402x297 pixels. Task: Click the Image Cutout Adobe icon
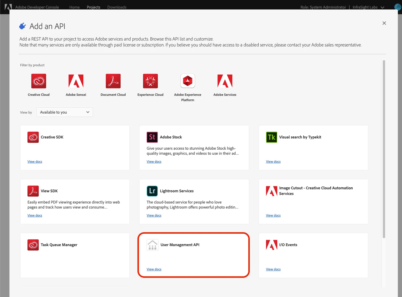(x=272, y=191)
